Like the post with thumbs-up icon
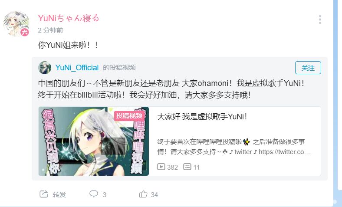 143,194
